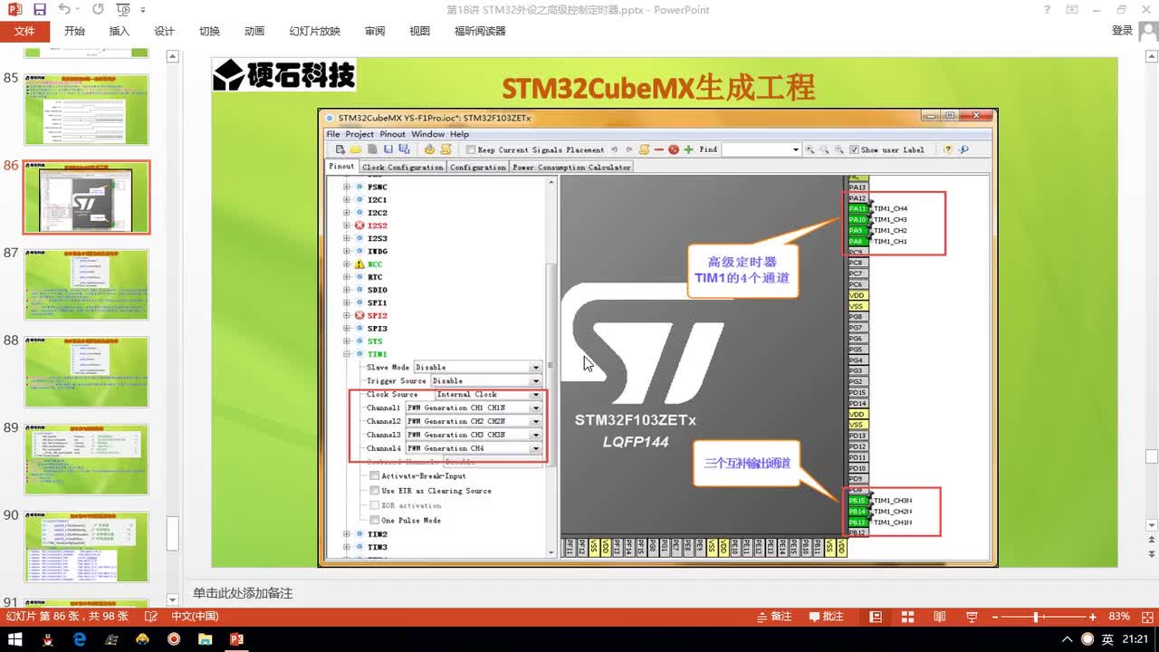This screenshot has width=1159, height=652.
Task: Click the zoom slider handle
Action: point(1036,617)
